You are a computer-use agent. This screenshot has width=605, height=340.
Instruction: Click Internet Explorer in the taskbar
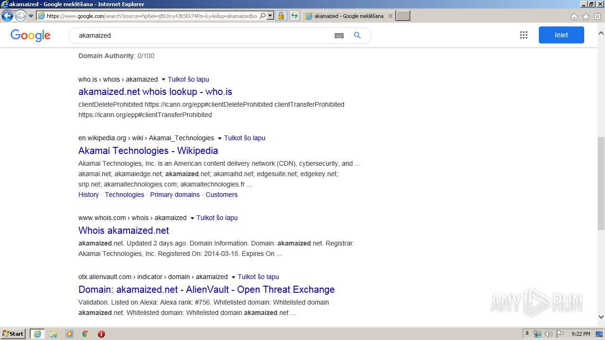(x=37, y=334)
